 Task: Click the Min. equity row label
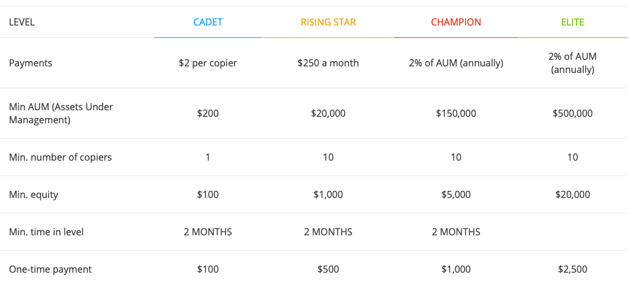[34, 194]
